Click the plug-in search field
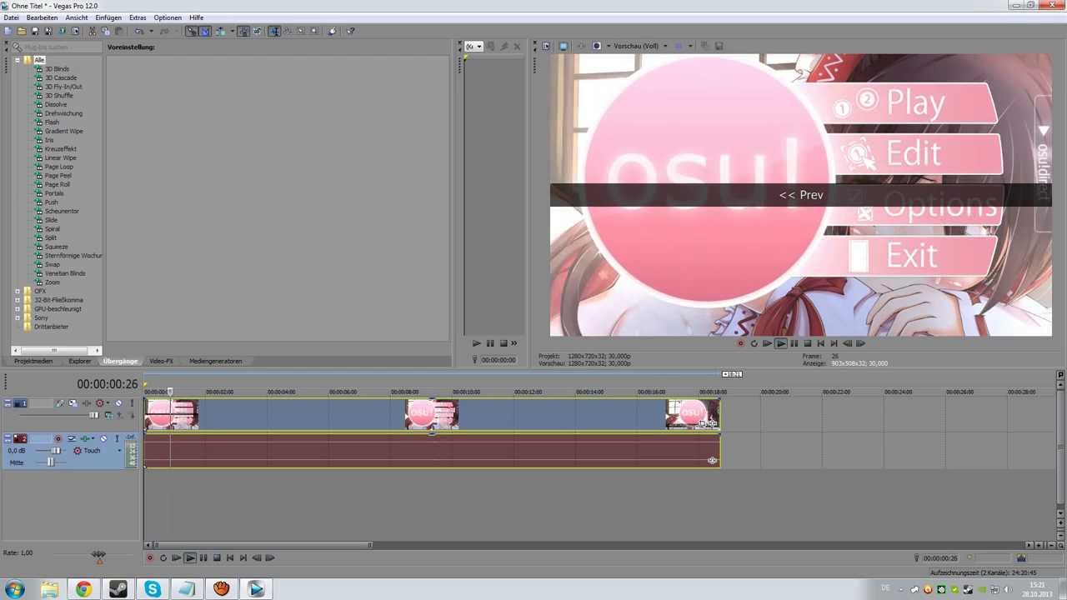Screen dimensions: 1067x600 point(57,47)
